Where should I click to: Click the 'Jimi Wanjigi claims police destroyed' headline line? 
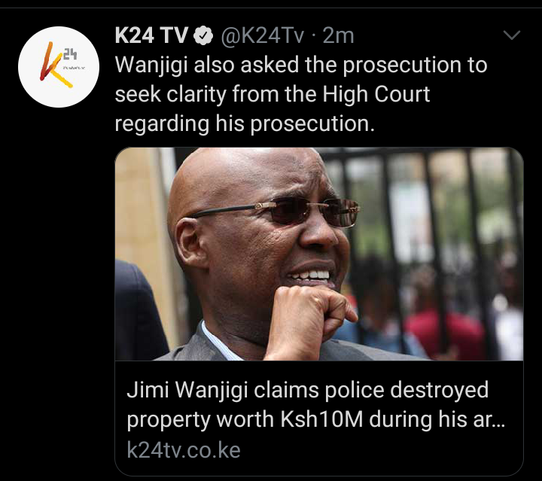pos(308,390)
